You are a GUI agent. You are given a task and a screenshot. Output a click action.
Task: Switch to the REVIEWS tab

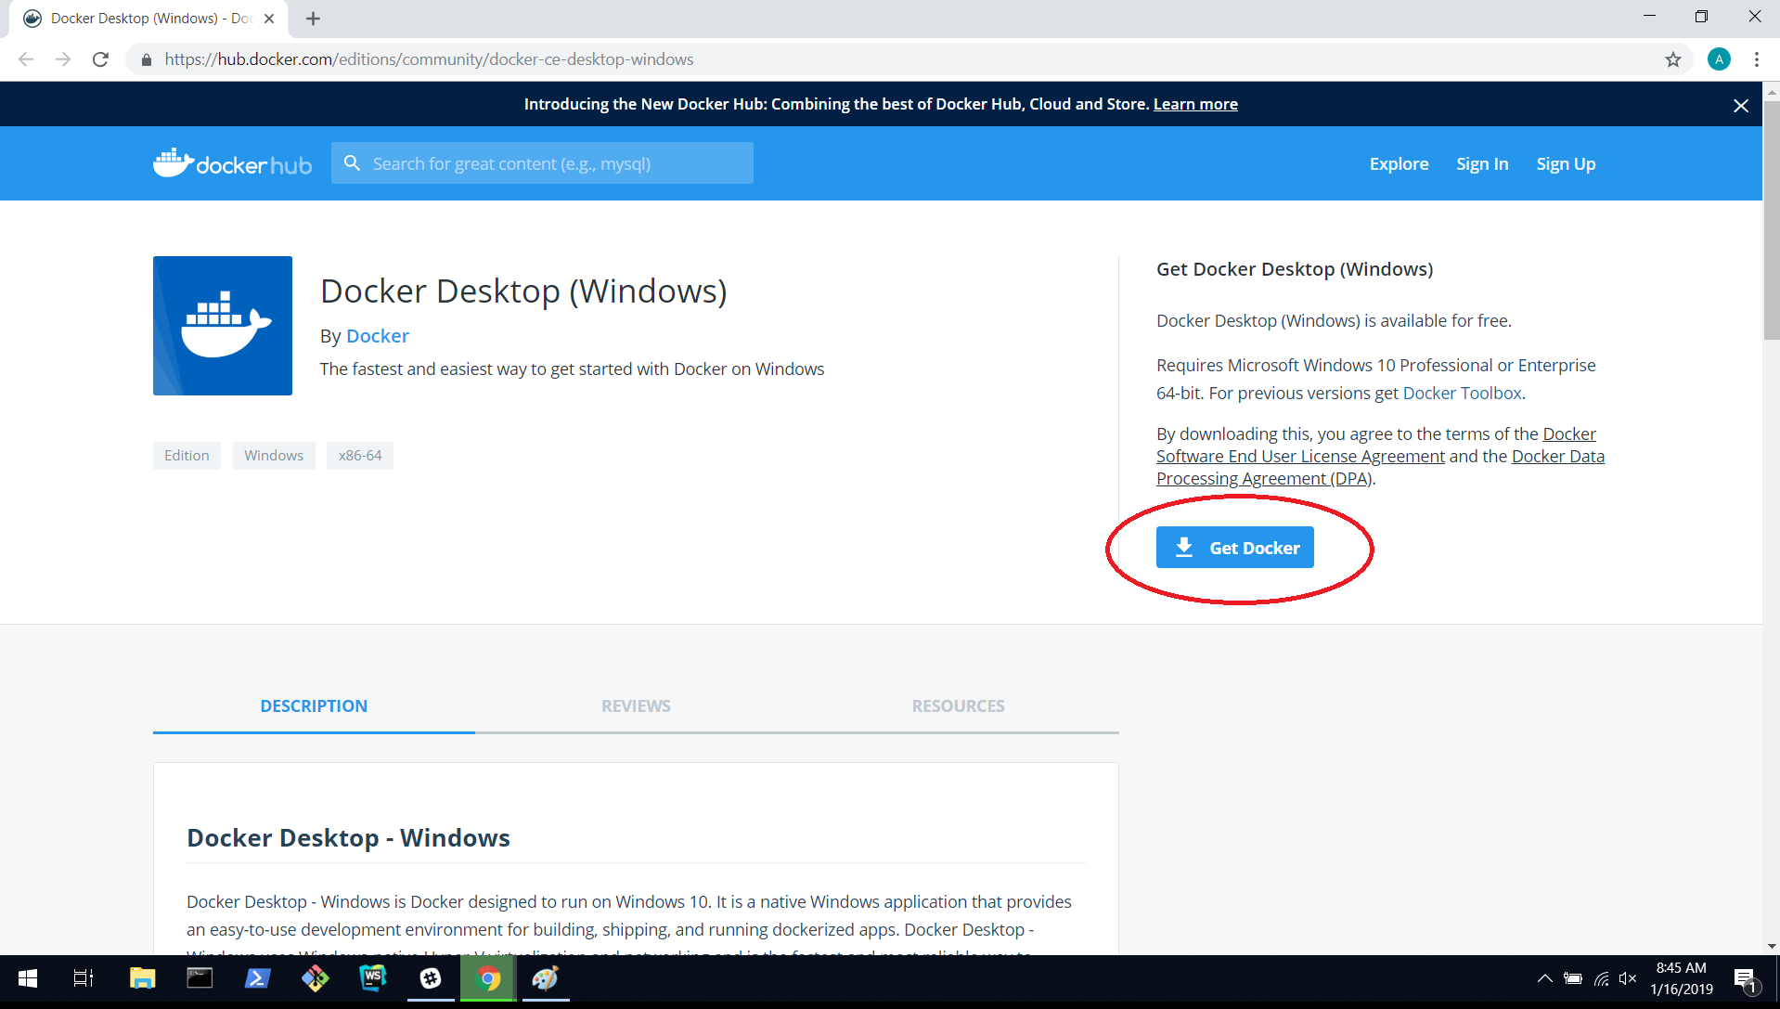point(636,706)
